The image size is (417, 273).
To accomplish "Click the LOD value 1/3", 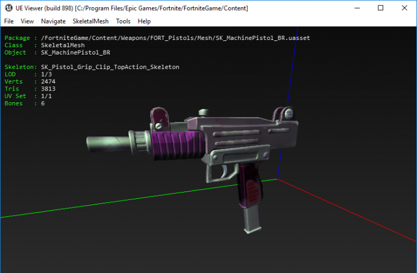I will click(x=46, y=74).
